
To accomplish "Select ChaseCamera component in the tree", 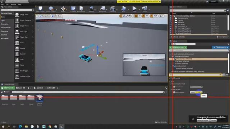I will 198,59.
